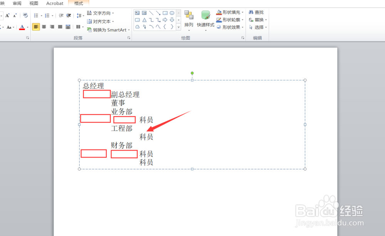Open the 排列 arrange menu
The width and height of the screenshot is (385, 236).
coord(189,21)
